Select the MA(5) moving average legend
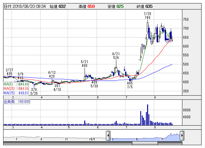 [x=16, y=84]
